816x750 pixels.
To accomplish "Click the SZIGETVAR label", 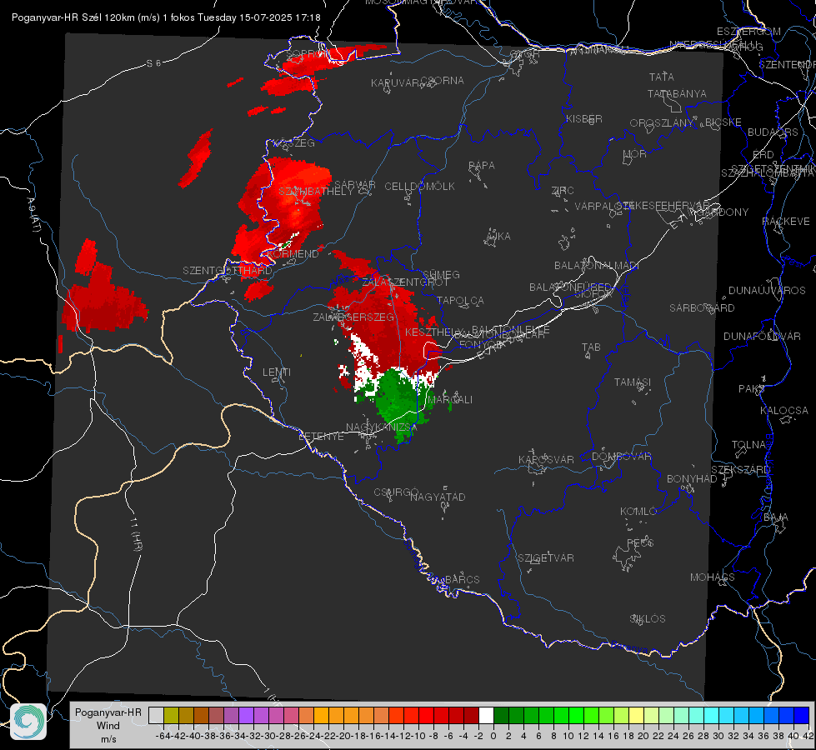I will 546,558.
